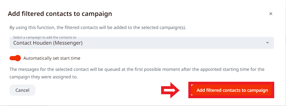Click the "Add filtered contacts to campaign" heading
286x106 pixels.
click(x=60, y=14)
